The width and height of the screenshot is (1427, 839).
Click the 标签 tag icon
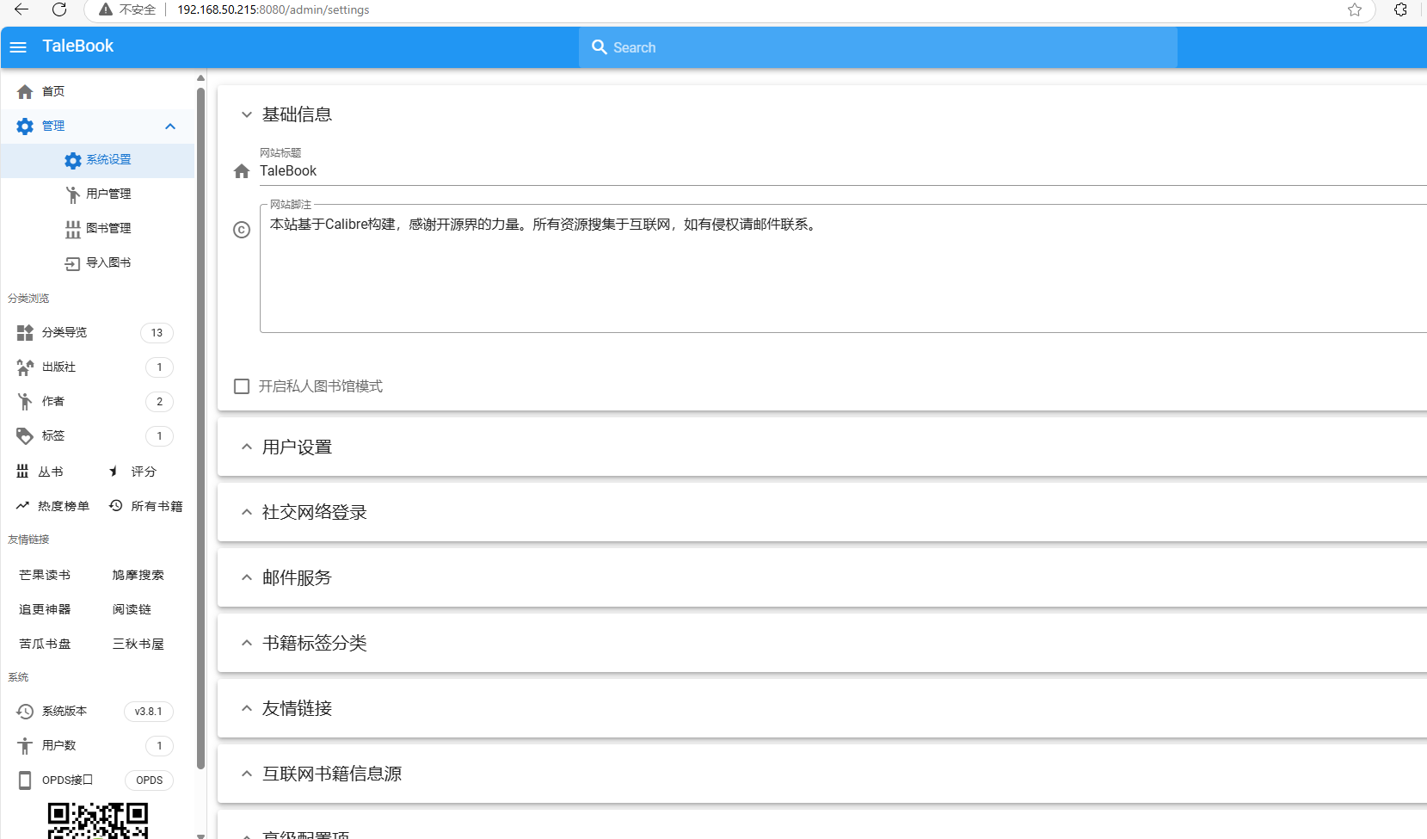point(25,436)
